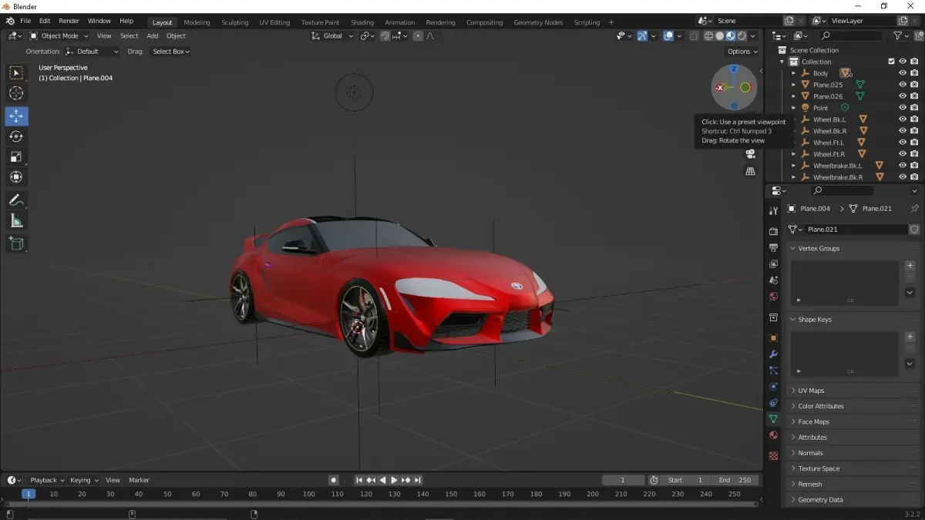Open Orientation Default dropdown
The image size is (925, 520).
[x=92, y=52]
